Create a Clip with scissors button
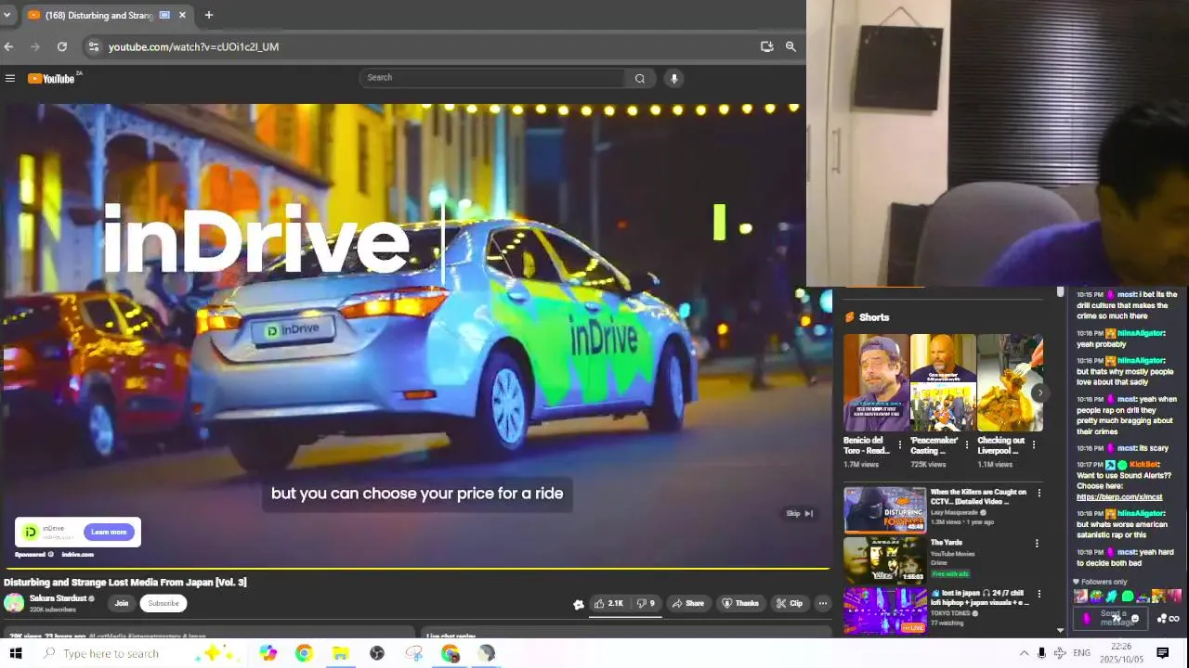The image size is (1189, 668). click(x=790, y=603)
